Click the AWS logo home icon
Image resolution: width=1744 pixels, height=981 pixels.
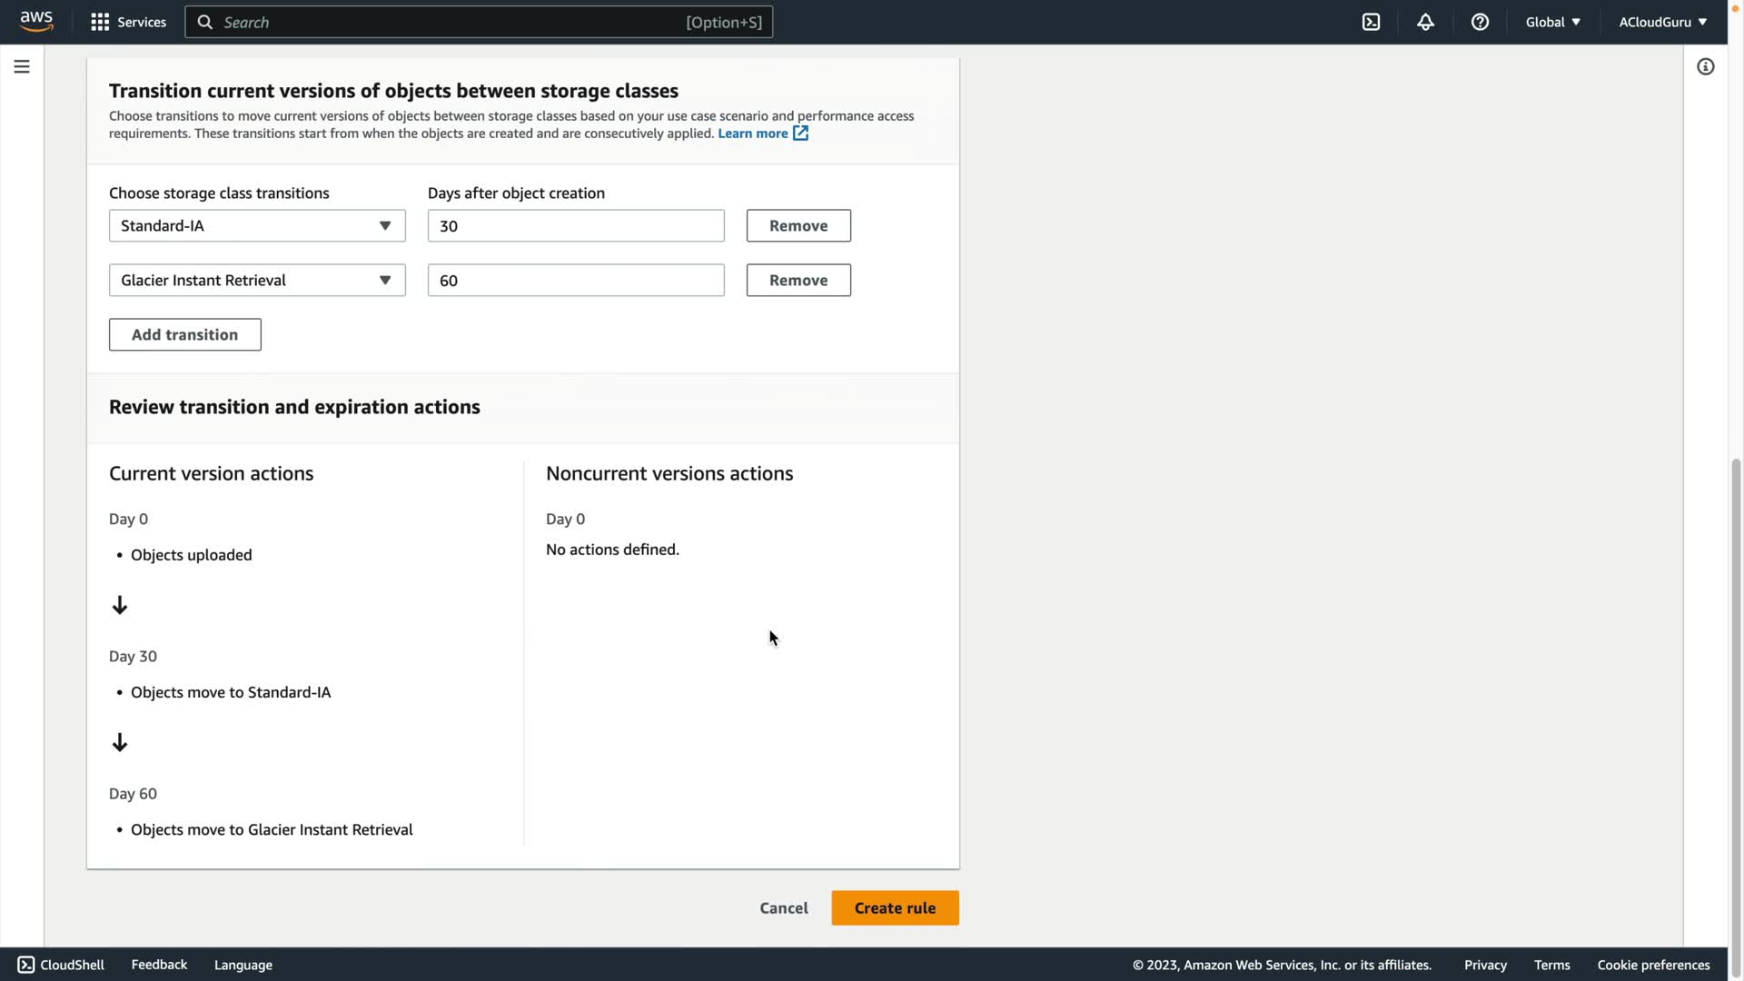point(36,21)
